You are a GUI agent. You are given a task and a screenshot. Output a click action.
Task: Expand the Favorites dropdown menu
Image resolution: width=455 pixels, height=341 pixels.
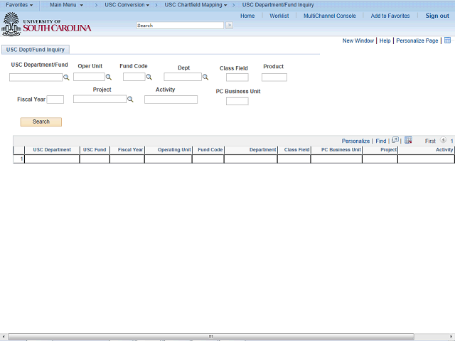(19, 5)
